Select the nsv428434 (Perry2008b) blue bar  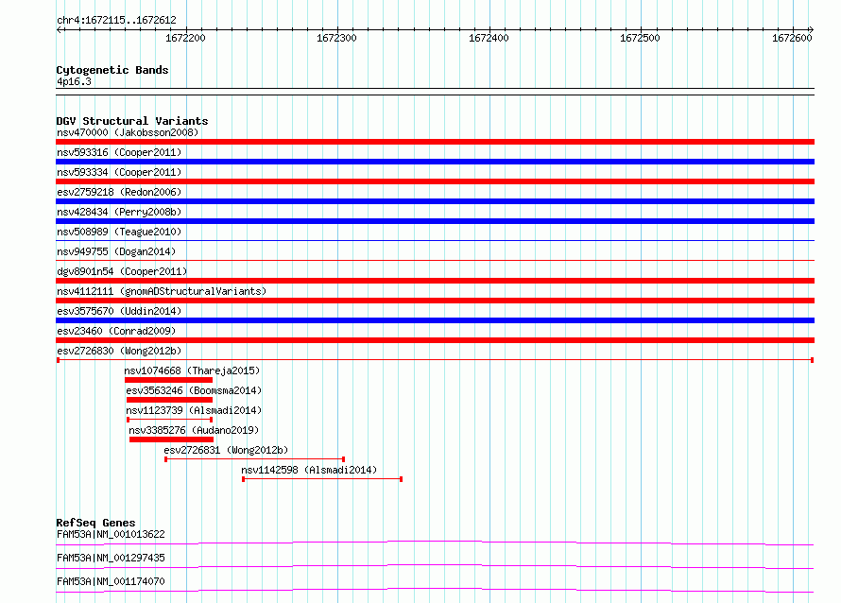click(x=435, y=221)
